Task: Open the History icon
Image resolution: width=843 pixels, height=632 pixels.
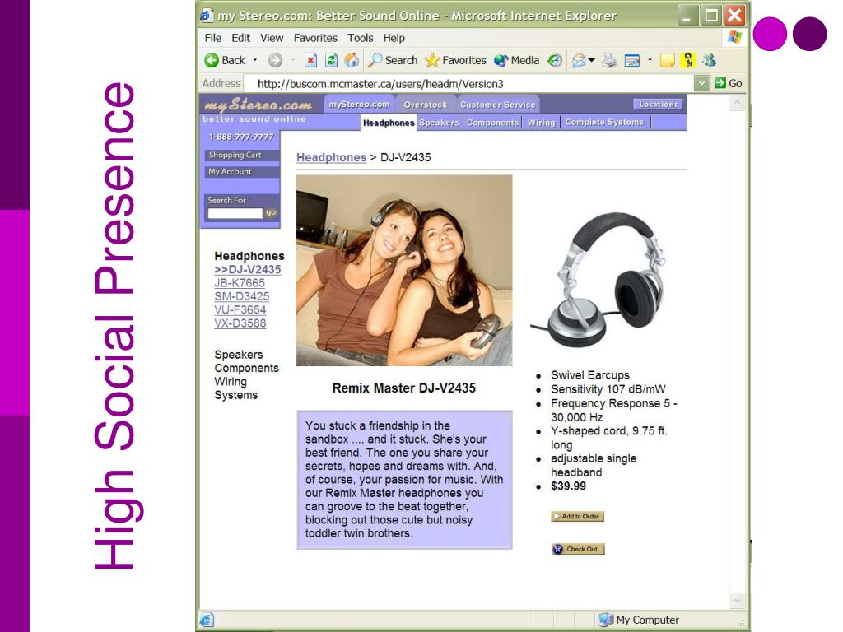Action: coord(555,60)
